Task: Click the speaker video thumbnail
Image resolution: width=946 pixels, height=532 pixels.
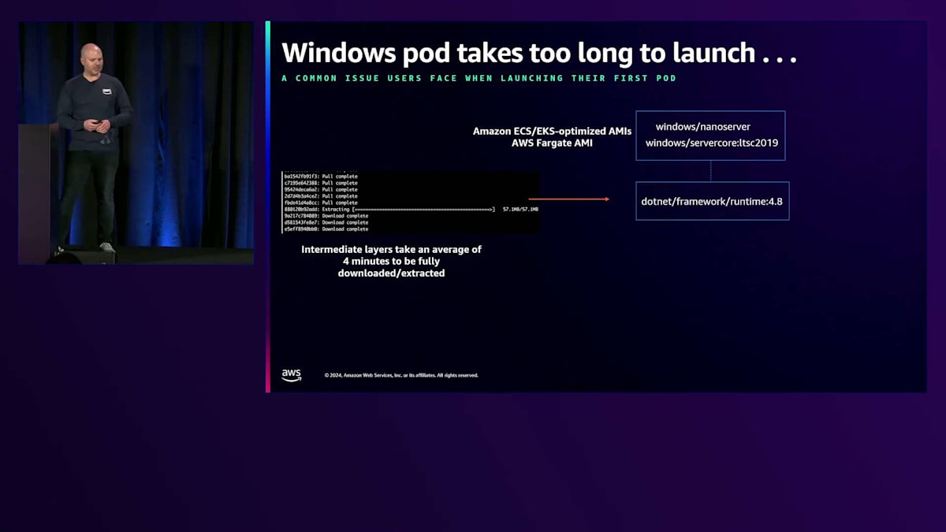Action: click(136, 143)
